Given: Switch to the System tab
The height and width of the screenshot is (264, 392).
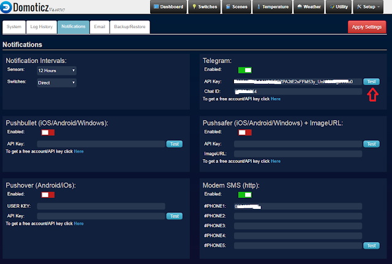Looking at the screenshot, I should pyautogui.click(x=14, y=27).
